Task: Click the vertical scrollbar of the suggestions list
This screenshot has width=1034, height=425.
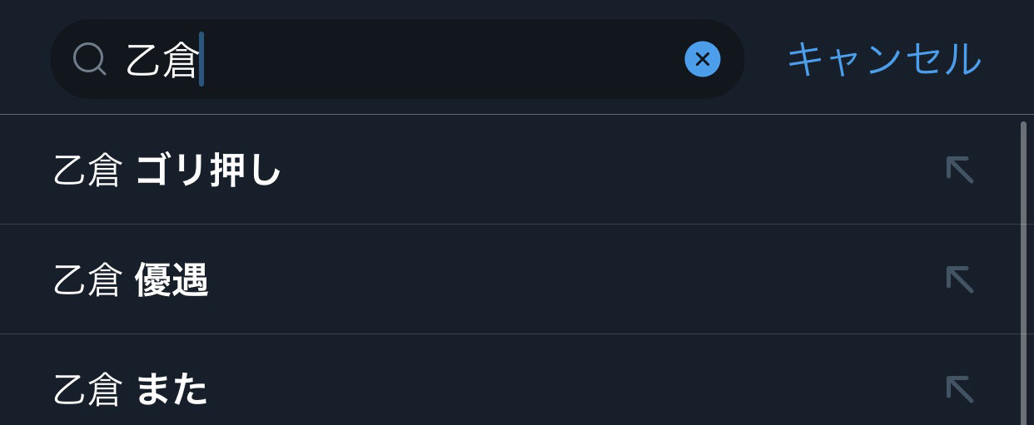Action: coord(1023,266)
